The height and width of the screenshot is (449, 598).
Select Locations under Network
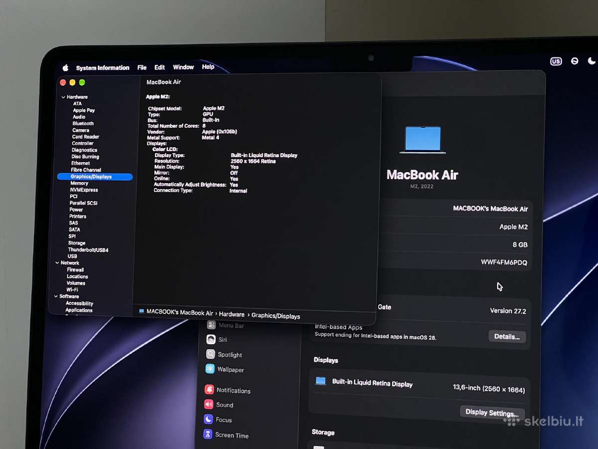(x=77, y=276)
